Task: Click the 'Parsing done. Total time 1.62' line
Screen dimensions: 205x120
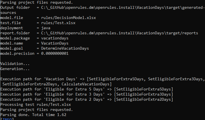Action: [33, 115]
